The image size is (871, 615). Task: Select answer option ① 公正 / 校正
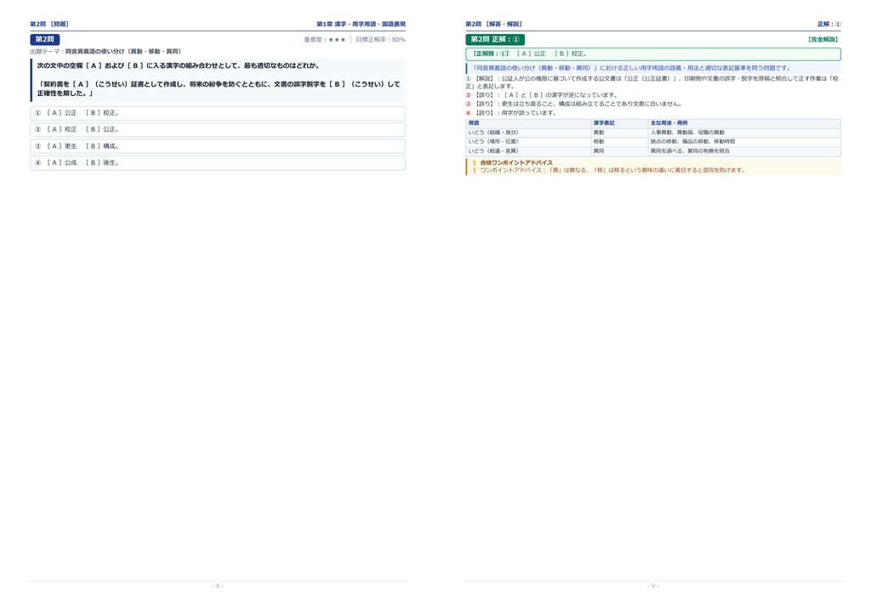coord(218,113)
